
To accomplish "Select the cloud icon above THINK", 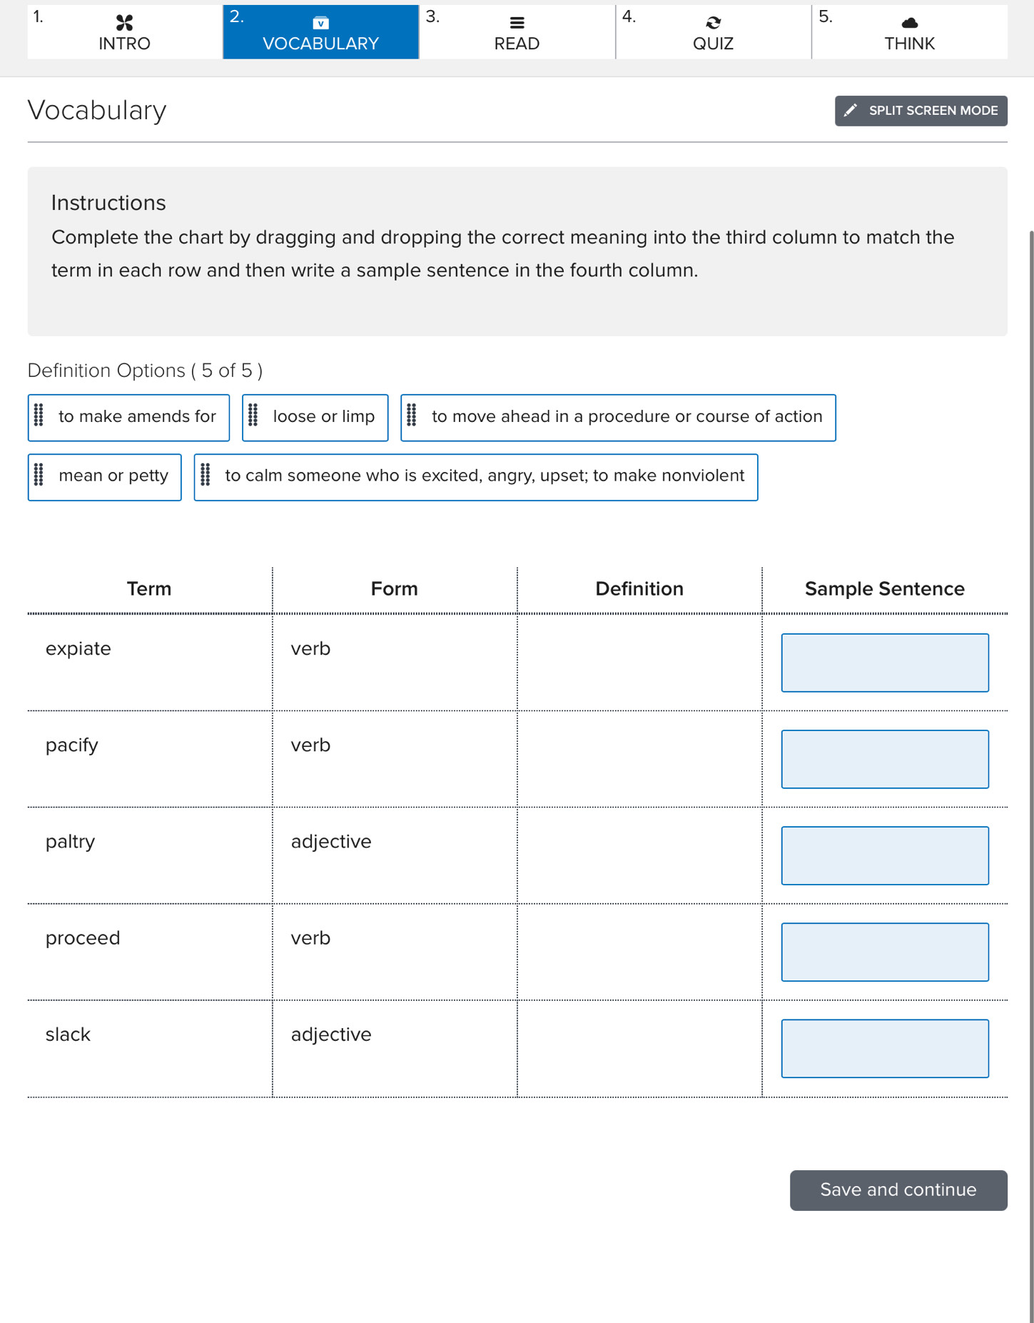I will pyautogui.click(x=909, y=22).
